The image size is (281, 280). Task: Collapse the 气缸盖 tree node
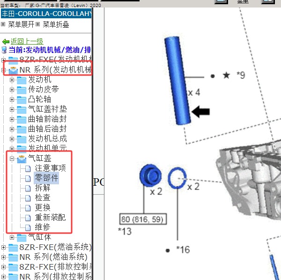[12, 159]
